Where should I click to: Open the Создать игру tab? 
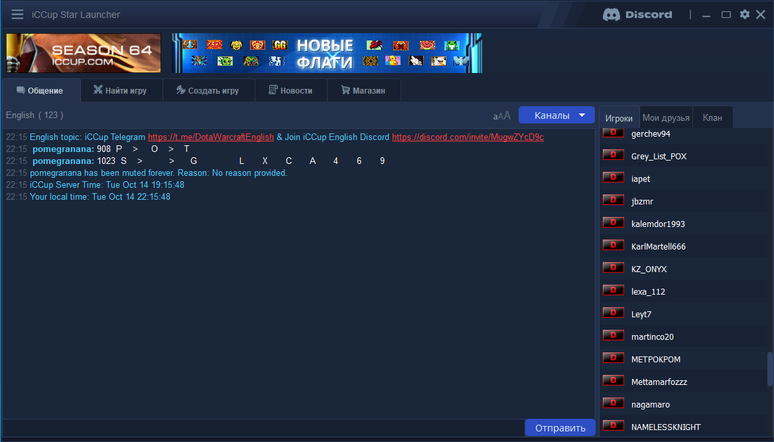pos(209,90)
